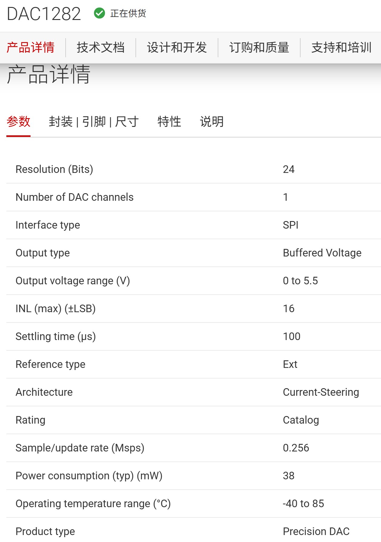The height and width of the screenshot is (542, 381).
Task: Select the Precision DAC product type value
Action: (316, 531)
